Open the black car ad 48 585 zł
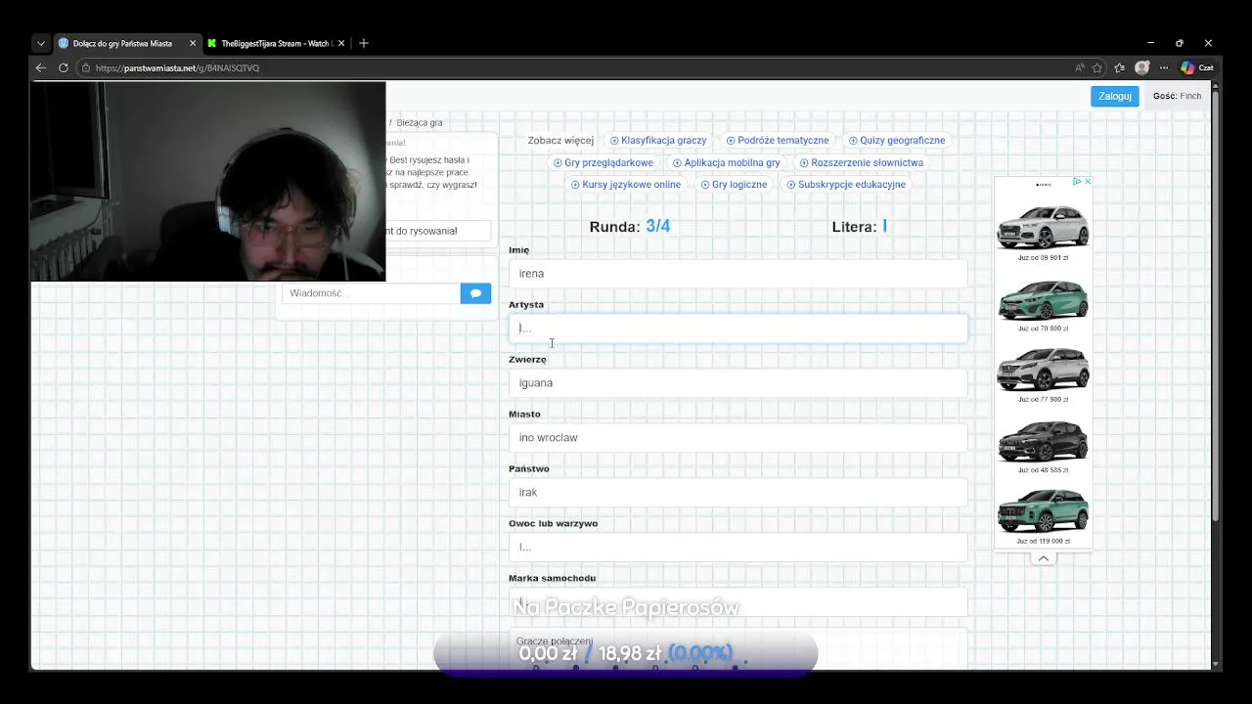This screenshot has width=1252, height=704. pyautogui.click(x=1043, y=445)
